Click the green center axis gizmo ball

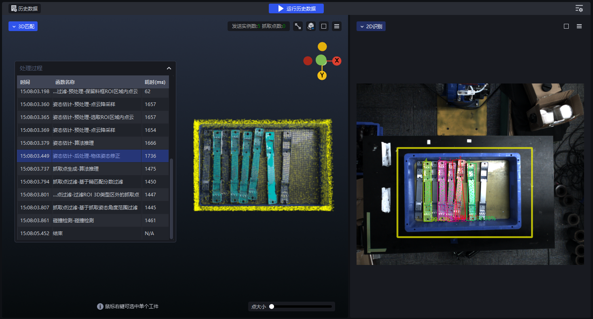(321, 60)
